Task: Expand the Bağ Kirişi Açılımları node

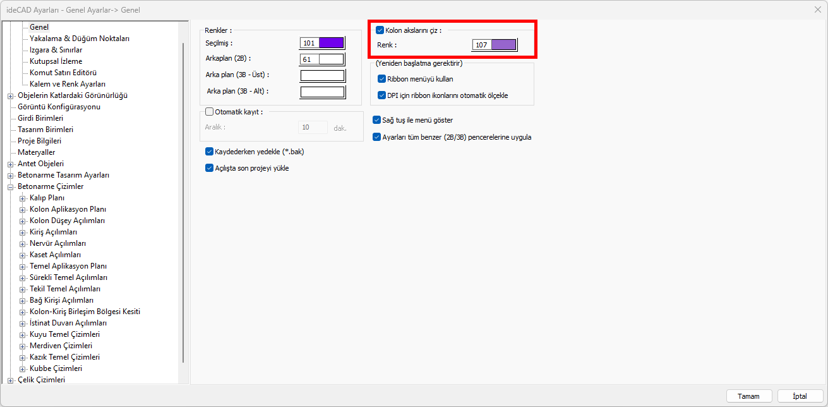Action: pyautogui.click(x=22, y=301)
